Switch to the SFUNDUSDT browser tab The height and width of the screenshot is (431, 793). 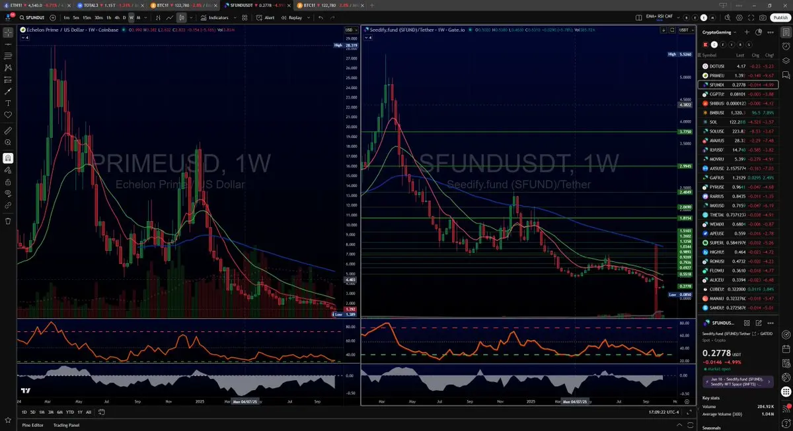(x=256, y=5)
